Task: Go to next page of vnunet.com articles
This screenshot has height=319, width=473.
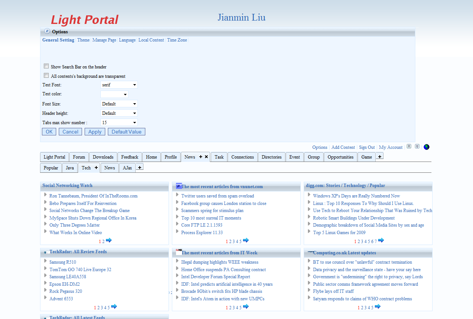Action: coord(246,240)
